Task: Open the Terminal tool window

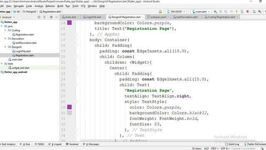Action: pyautogui.click(x=72, y=144)
